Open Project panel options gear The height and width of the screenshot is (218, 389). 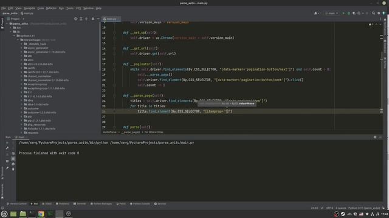[93, 19]
